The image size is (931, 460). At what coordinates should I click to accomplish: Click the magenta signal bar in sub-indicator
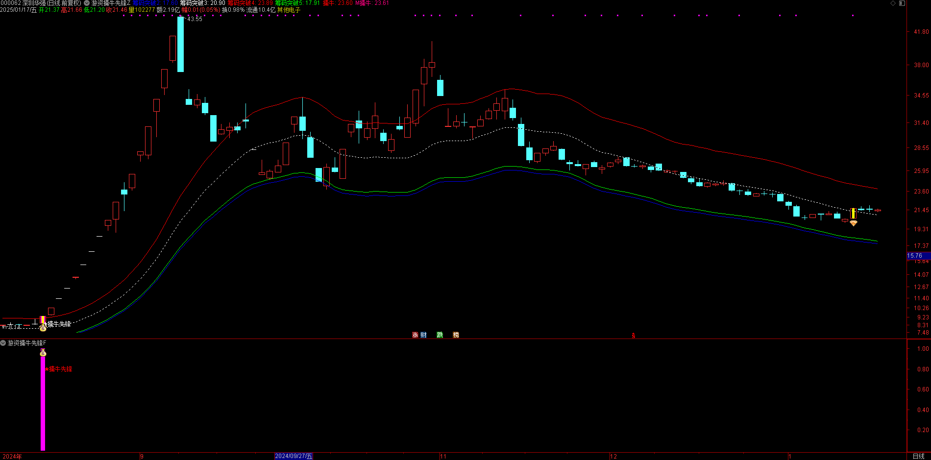(43, 404)
